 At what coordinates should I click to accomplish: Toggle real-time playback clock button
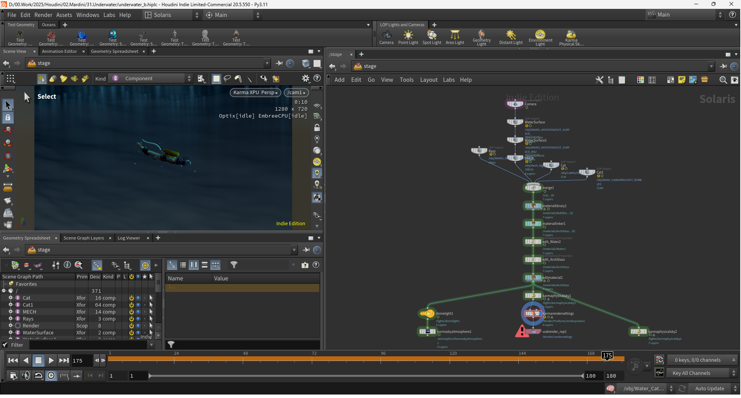click(x=51, y=376)
